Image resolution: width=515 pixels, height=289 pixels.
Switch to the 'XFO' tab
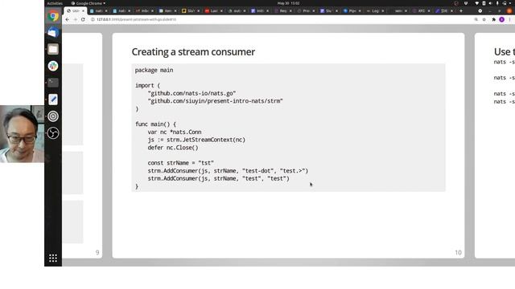421,10
